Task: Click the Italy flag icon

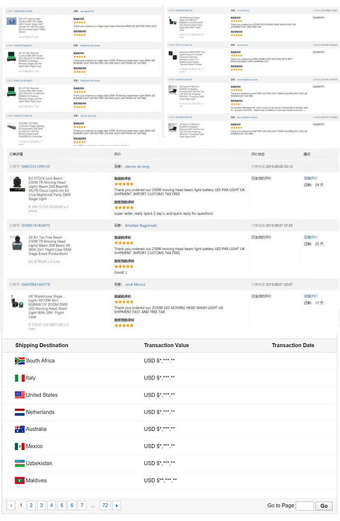Action: [x=19, y=378]
